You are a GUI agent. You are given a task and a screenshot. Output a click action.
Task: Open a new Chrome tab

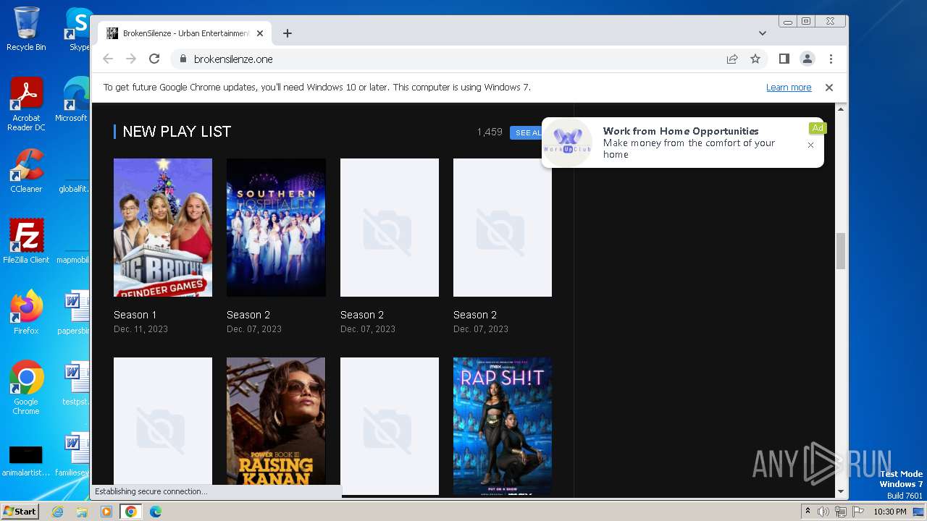[288, 33]
